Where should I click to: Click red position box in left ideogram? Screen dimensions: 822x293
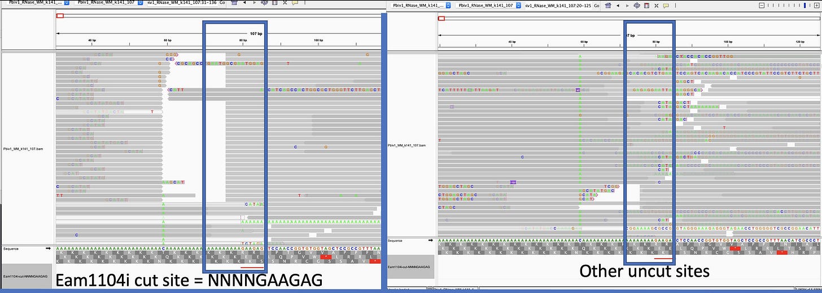coord(59,15)
